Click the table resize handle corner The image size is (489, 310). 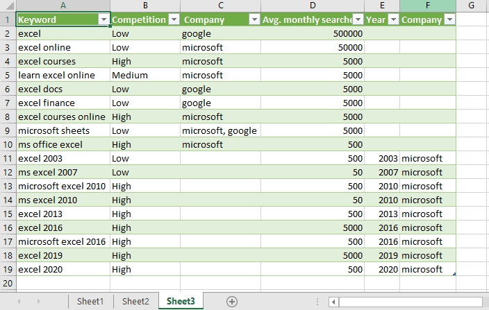coord(454,274)
